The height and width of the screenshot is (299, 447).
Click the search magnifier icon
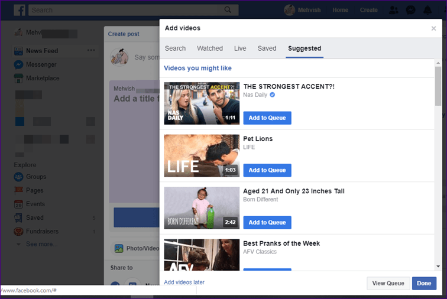[x=228, y=10]
